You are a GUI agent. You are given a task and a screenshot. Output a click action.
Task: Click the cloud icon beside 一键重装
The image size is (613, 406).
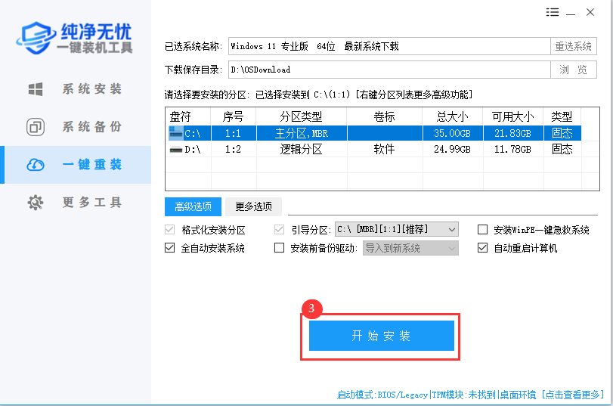[x=36, y=165]
